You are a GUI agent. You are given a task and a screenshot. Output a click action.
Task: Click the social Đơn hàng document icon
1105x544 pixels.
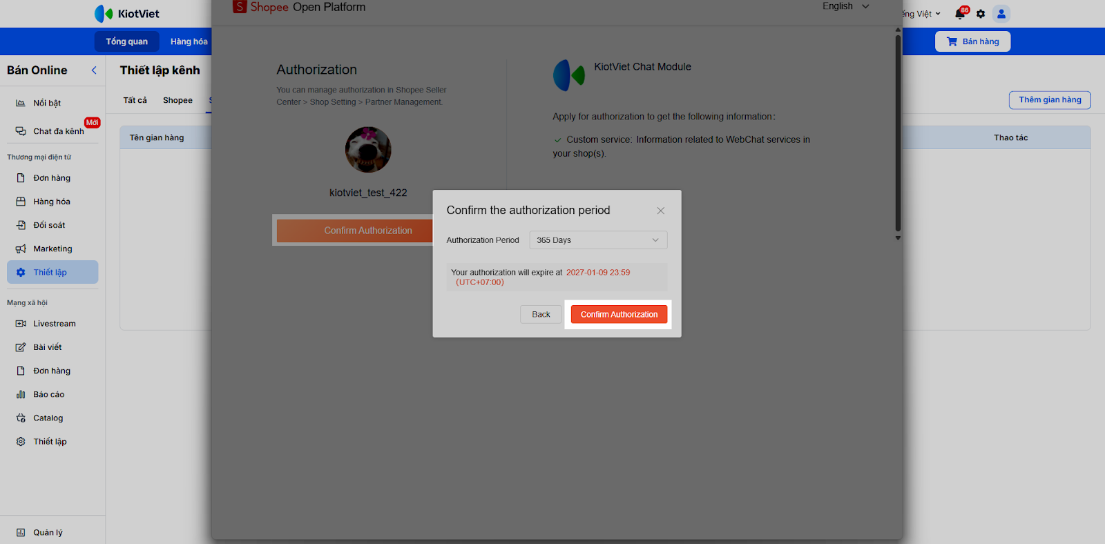[21, 371]
